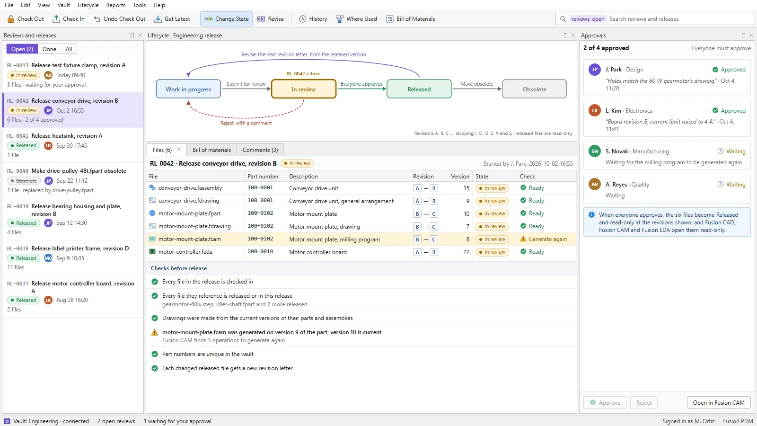Click the Generate again warning icon
The image size is (757, 426).
(x=523, y=239)
